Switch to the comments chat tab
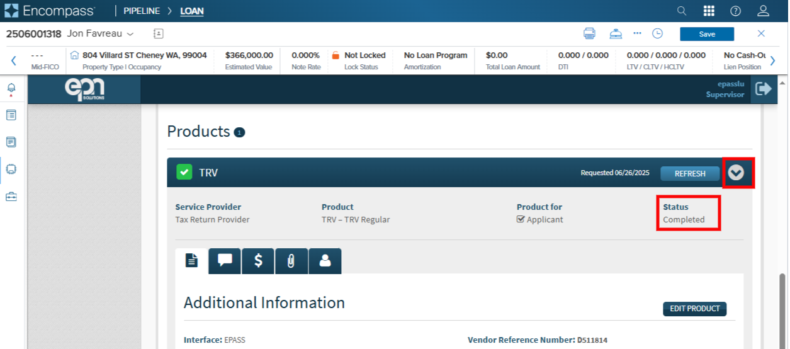Screen dimensions: 790x349 tap(225, 260)
